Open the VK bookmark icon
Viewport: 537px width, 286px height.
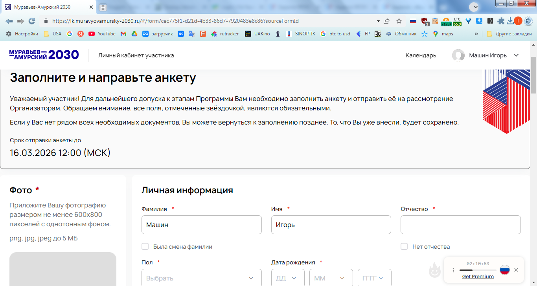181,34
